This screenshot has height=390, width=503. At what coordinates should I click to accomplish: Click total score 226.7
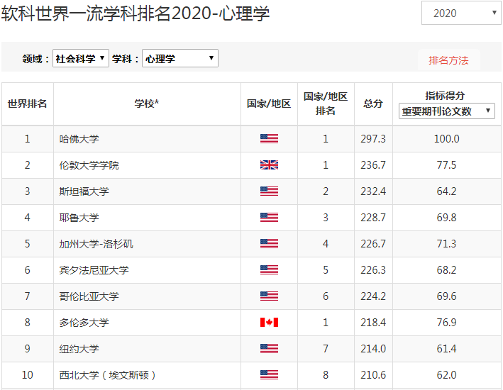(373, 244)
